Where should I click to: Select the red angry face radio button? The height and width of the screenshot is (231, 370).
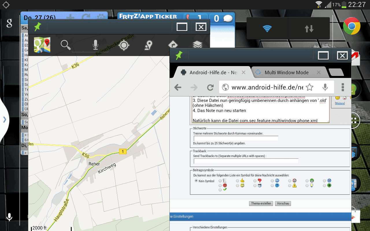coord(220,185)
